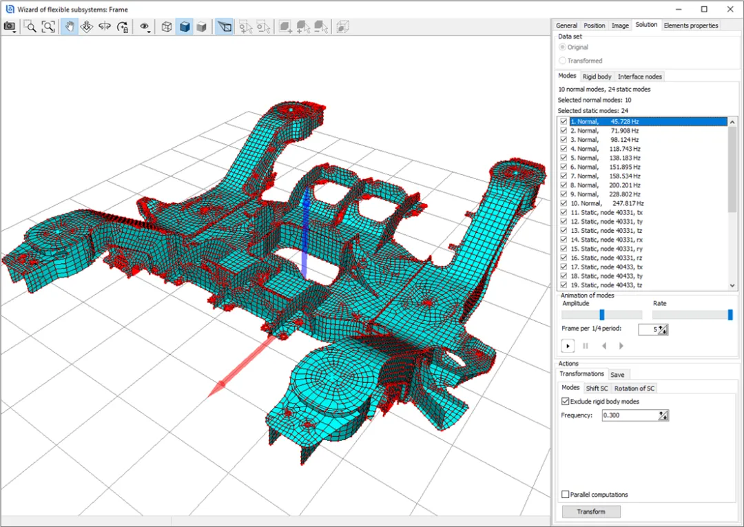Click the Transform button
Image resolution: width=744 pixels, height=527 pixels.
point(591,512)
